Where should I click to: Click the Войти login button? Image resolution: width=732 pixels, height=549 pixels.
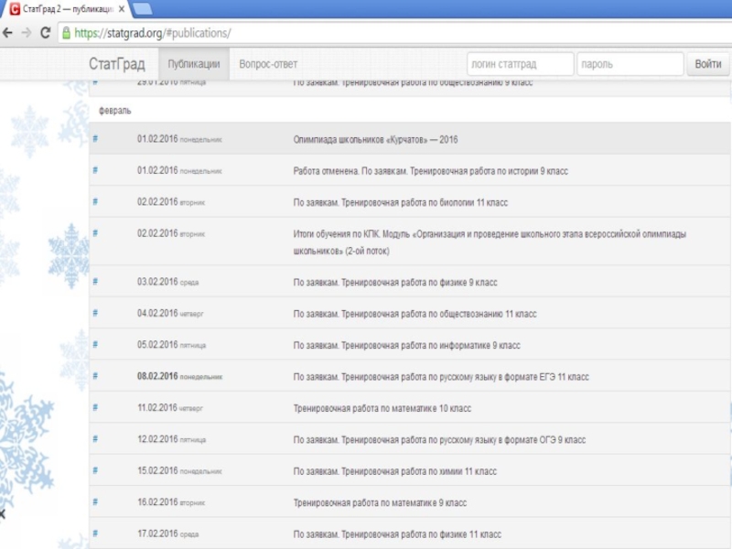click(707, 64)
